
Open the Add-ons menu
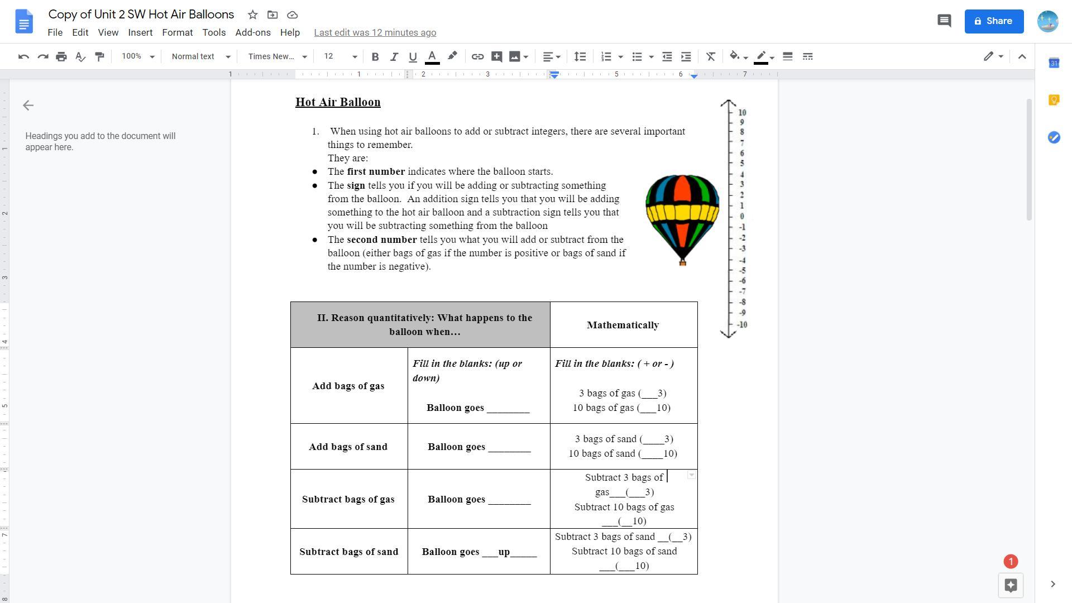(x=252, y=32)
